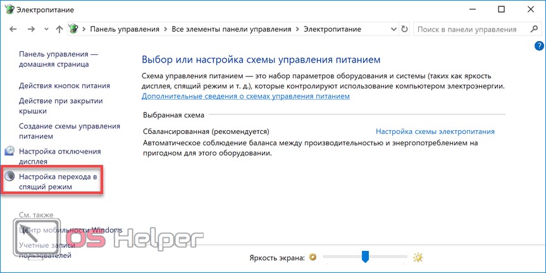The width and height of the screenshot is (546, 273).
Task: Open 'Действия кнопок питания' link
Action: coord(65,85)
